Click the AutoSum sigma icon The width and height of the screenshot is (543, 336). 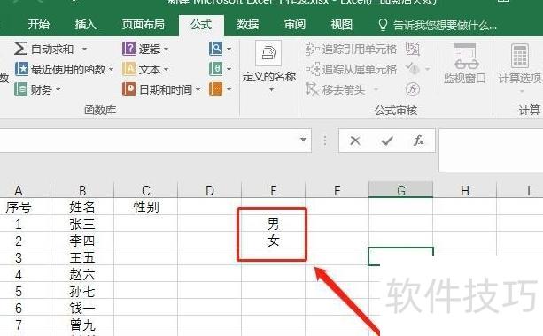click(x=20, y=49)
